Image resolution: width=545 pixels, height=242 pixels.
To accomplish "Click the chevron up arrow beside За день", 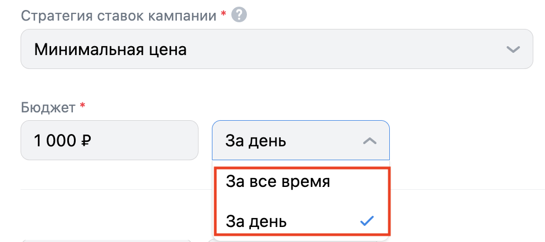I will click(369, 141).
